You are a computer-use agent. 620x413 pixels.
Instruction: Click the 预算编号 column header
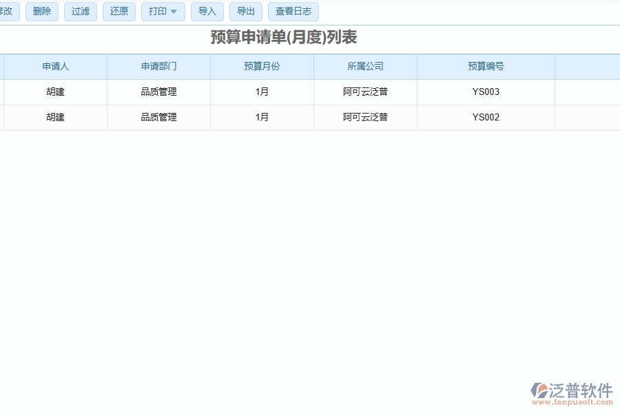coord(486,66)
